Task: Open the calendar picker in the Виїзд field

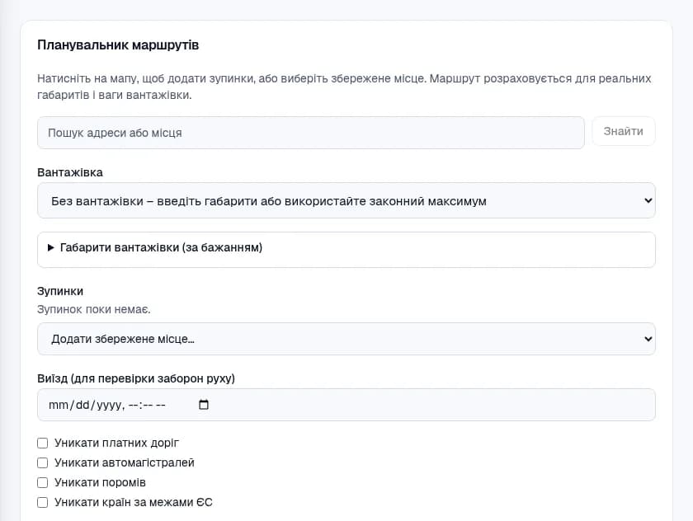Action: pos(203,405)
